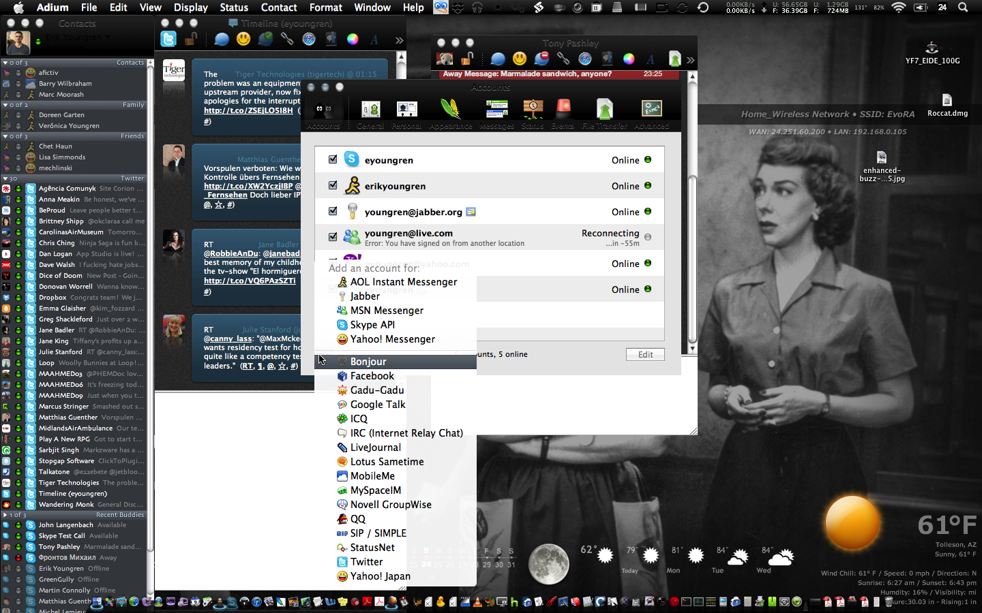The width and height of the screenshot is (982, 613).
Task: Open the File Transfer preferences pane
Action: (604, 114)
